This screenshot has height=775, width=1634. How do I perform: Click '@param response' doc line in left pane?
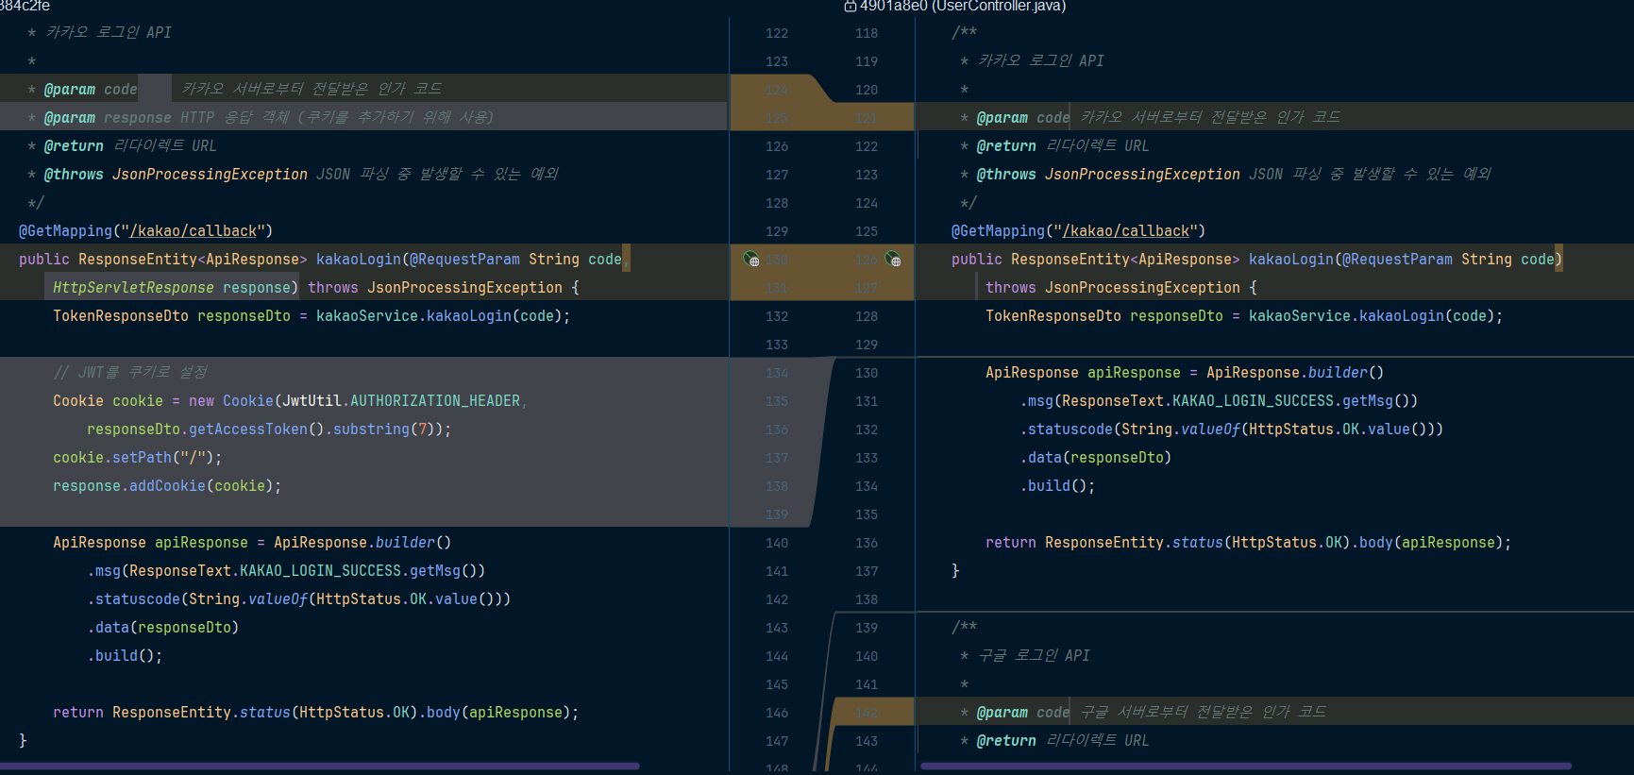point(261,118)
